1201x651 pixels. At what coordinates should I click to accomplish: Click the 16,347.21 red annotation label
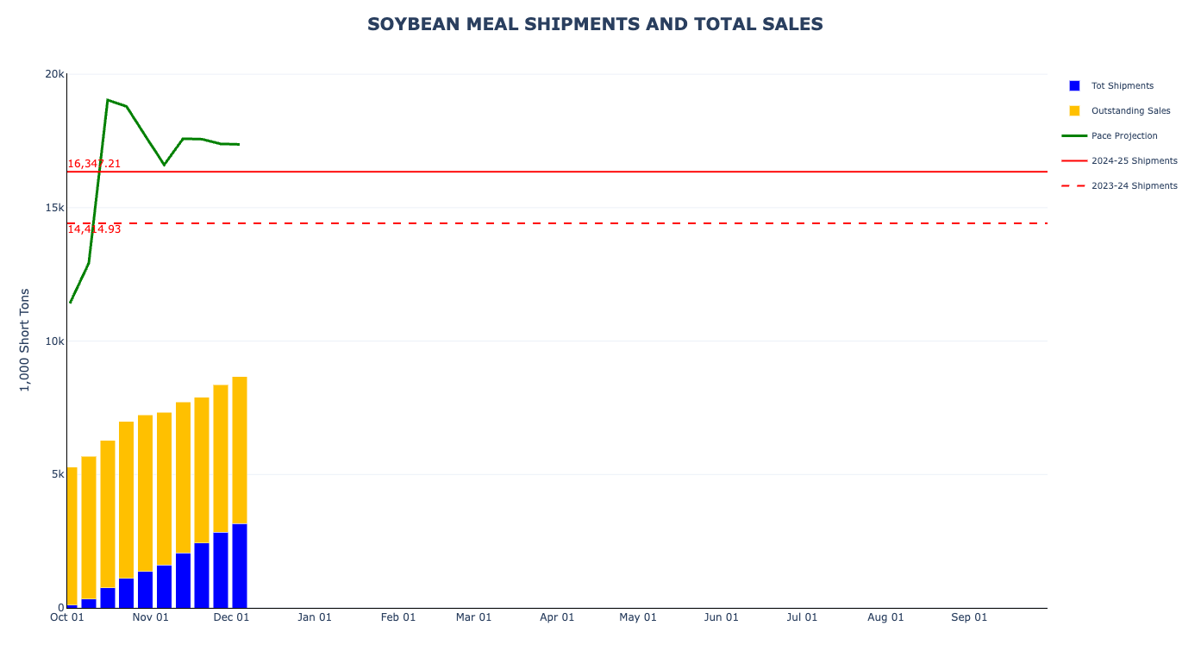pos(94,164)
